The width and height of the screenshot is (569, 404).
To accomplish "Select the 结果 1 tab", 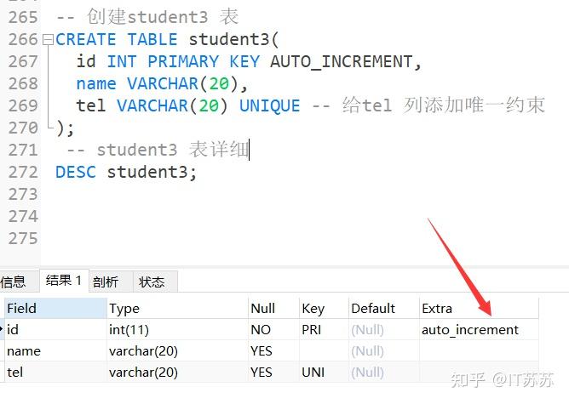I will pyautogui.click(x=64, y=281).
